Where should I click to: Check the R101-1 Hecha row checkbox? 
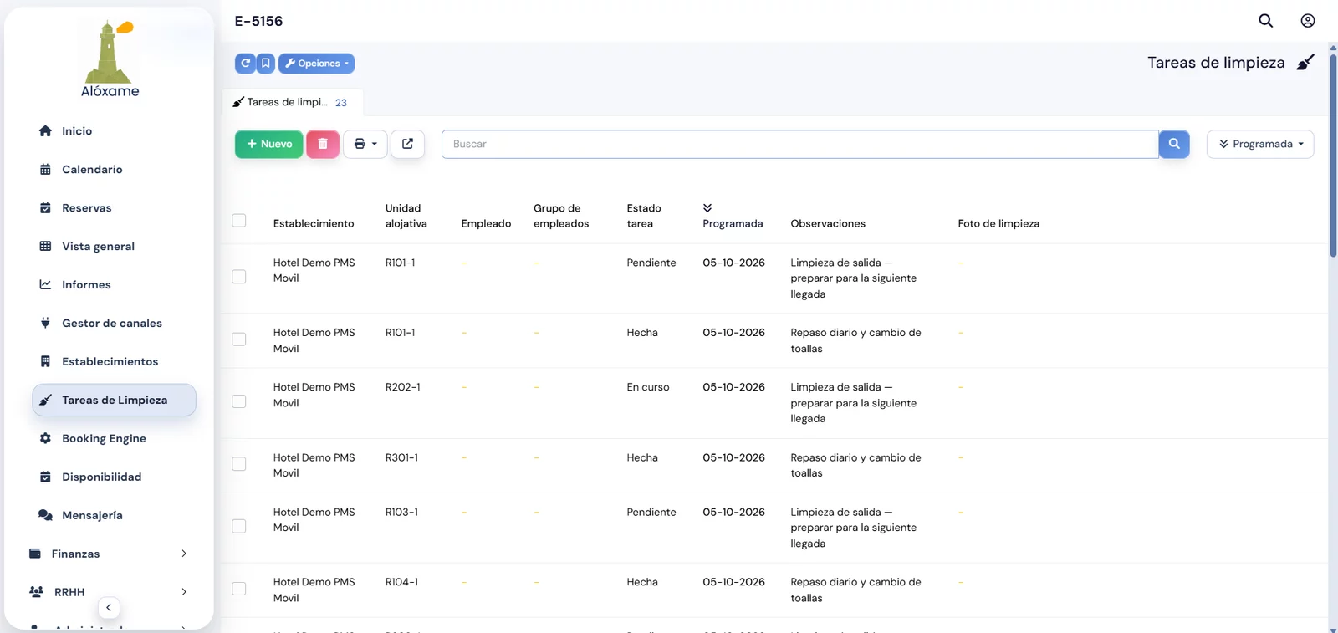(x=239, y=339)
